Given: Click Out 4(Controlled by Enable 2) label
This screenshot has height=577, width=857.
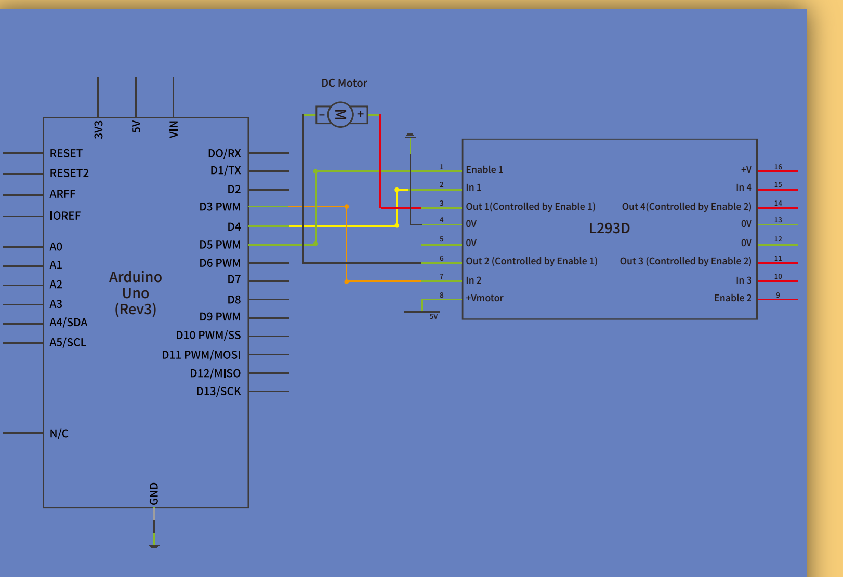Looking at the screenshot, I should pos(687,207).
